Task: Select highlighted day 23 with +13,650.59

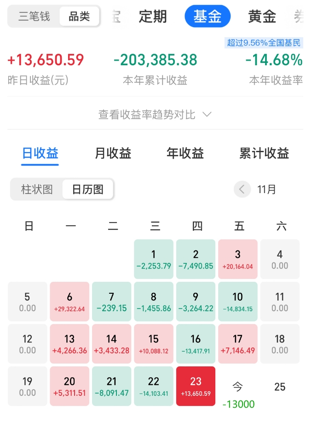Action: tap(196, 386)
